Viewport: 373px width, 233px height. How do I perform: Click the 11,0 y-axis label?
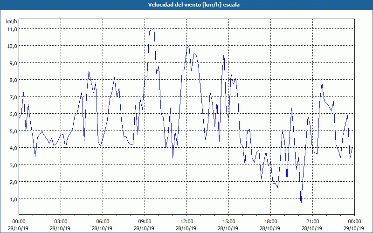coord(12,29)
